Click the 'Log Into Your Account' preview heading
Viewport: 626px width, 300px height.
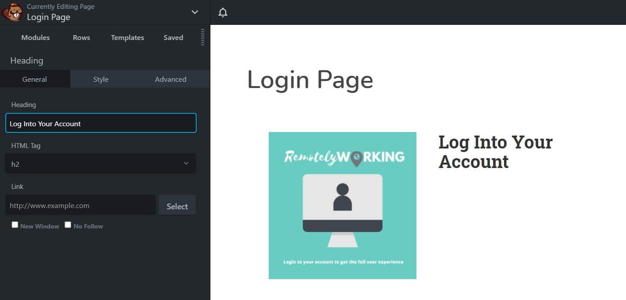pos(495,152)
